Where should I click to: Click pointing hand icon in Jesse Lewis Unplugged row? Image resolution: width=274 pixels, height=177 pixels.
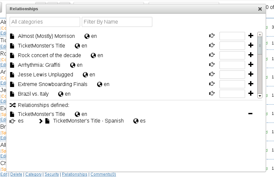pyautogui.click(x=212, y=74)
